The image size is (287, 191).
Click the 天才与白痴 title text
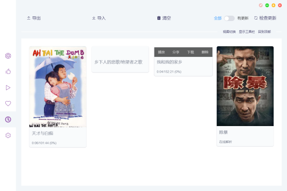(43, 133)
